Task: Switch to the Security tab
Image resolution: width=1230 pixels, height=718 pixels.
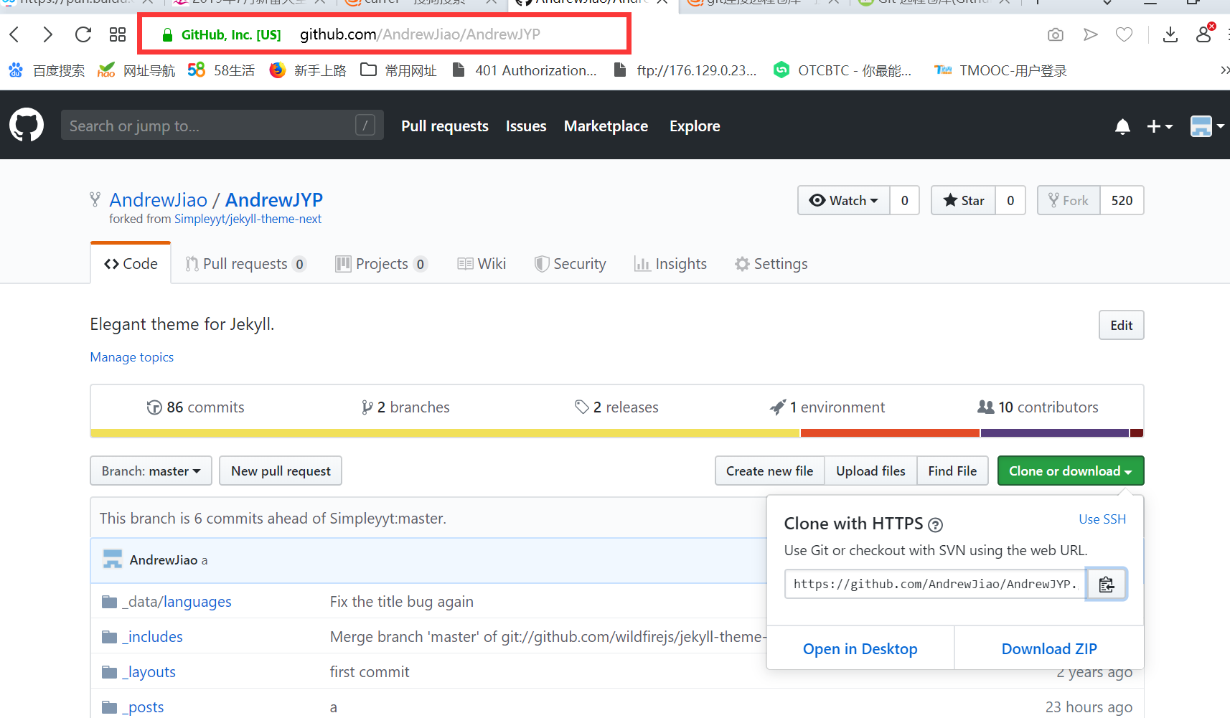Action: [571, 264]
